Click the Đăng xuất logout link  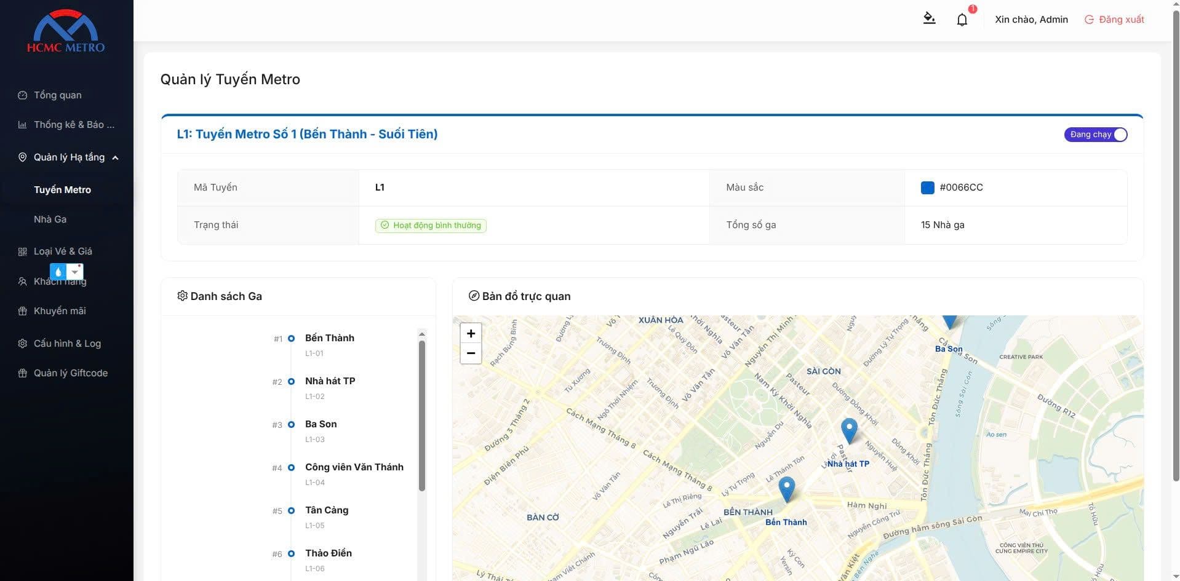coord(1121,20)
